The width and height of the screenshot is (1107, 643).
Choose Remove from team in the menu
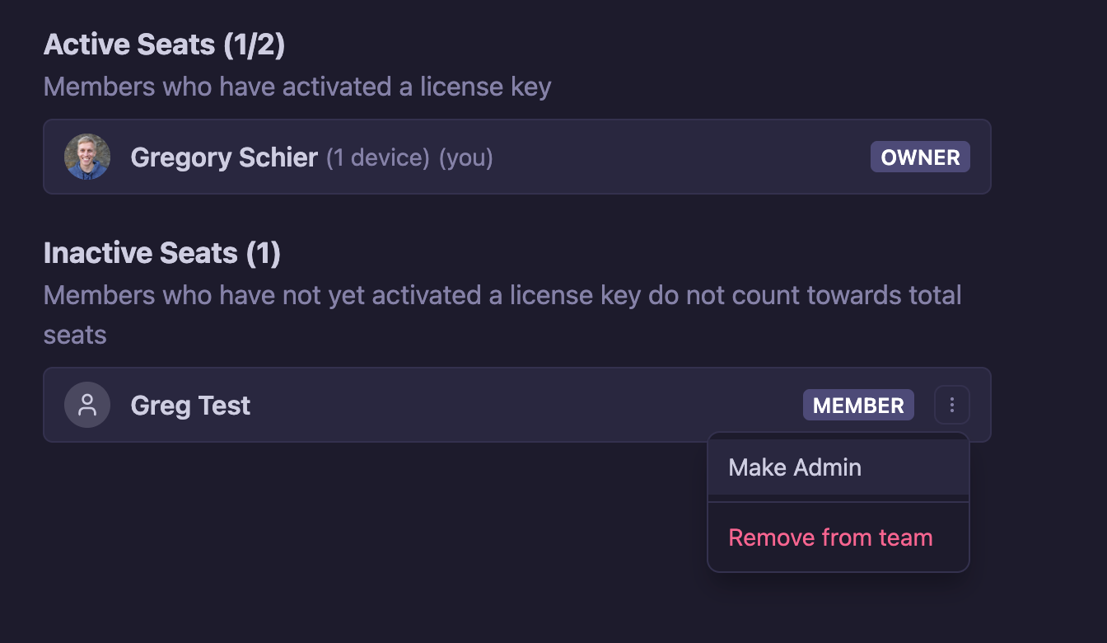click(830, 537)
